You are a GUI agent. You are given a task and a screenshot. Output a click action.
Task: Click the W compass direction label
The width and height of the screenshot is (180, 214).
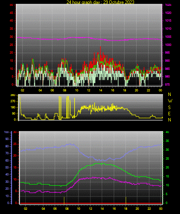tap(170, 101)
